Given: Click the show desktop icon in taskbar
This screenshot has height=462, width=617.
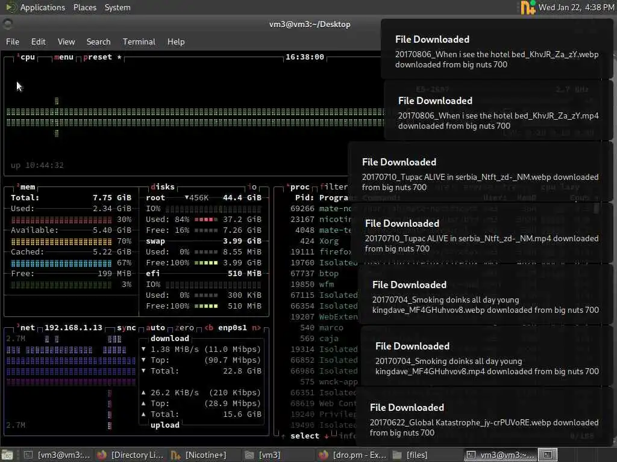Looking at the screenshot, I should point(7,455).
